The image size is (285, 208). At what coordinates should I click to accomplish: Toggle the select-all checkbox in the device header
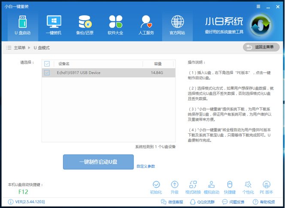47,64
